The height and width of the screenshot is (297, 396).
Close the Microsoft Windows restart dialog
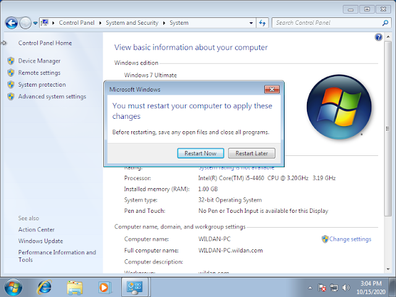[x=272, y=89]
